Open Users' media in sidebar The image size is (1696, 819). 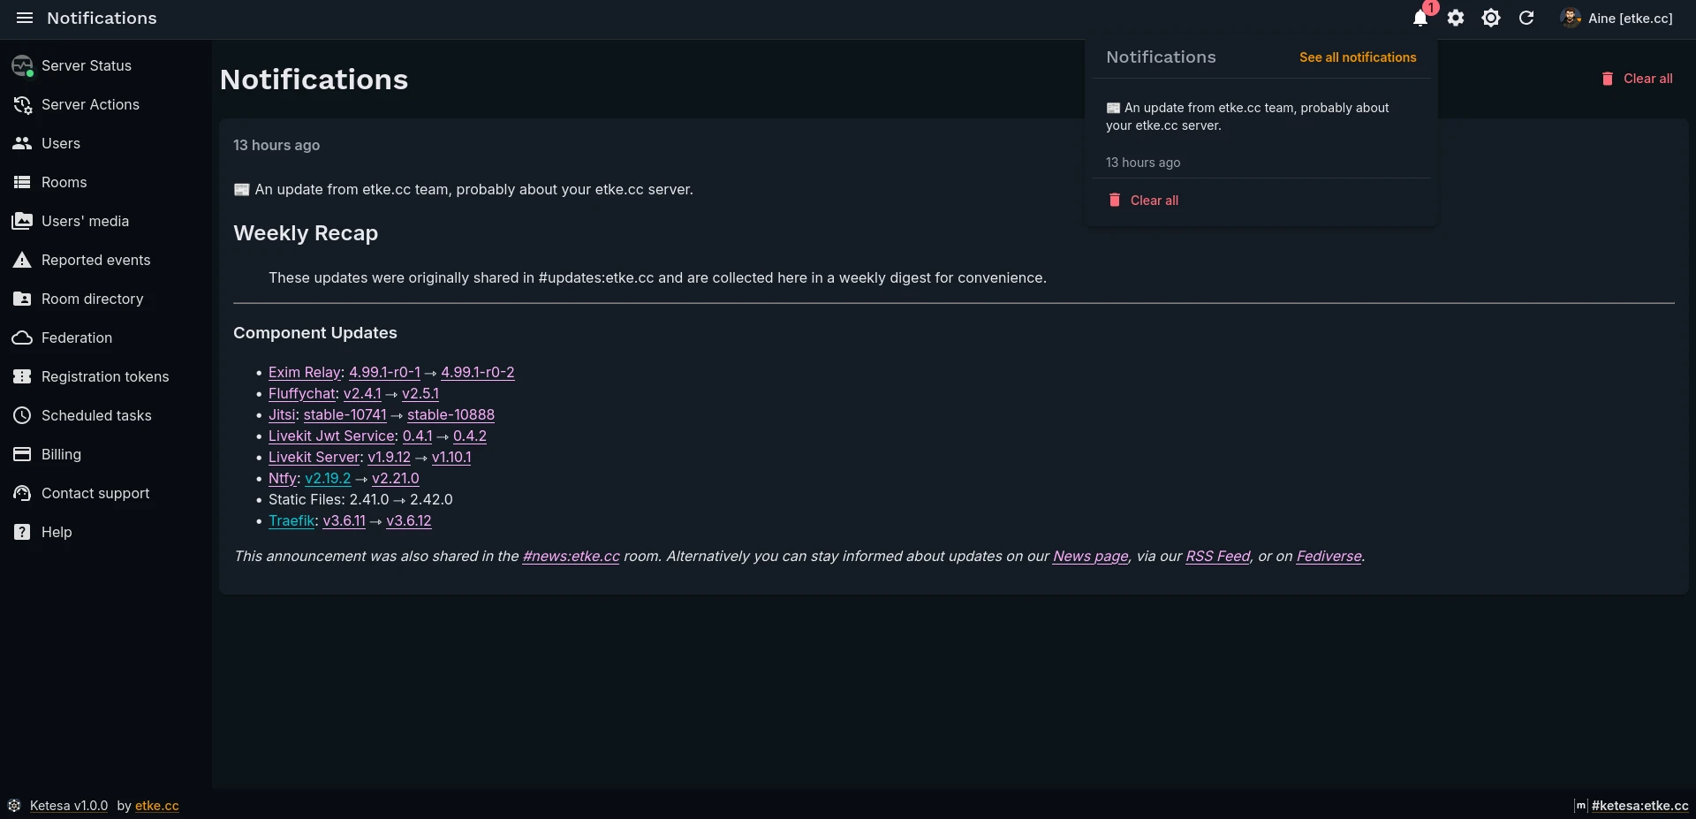(106, 221)
